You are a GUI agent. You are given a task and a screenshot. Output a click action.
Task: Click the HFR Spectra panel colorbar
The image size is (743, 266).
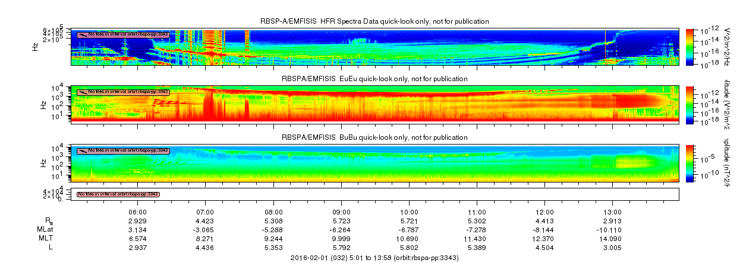690,46
